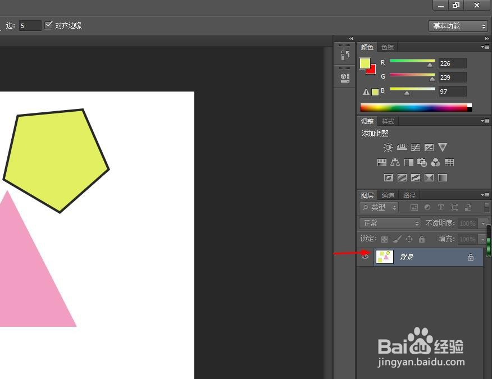Open the 不透明度 opacity dropdown arrow
Viewport: 492px width, 379px height.
tap(483, 223)
